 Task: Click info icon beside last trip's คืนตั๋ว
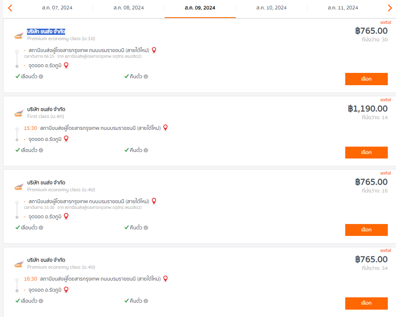pyautogui.click(x=146, y=301)
